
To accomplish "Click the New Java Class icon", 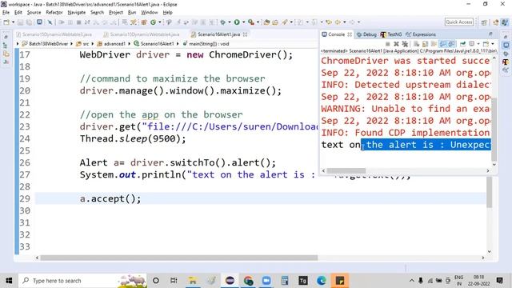I will click(x=153, y=22).
